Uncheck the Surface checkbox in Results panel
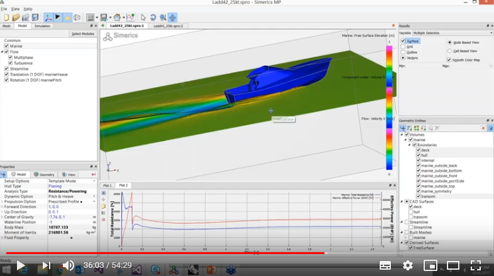Image resolution: width=494 pixels, height=276 pixels. coord(403,41)
